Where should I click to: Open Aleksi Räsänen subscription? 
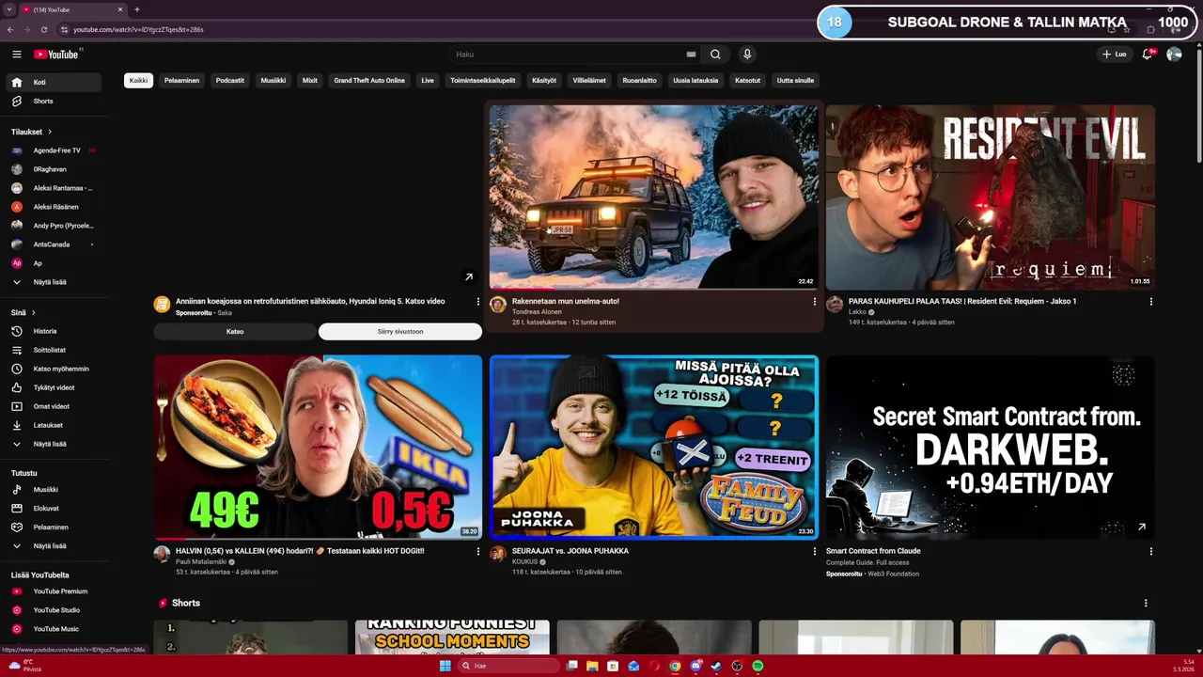(55, 207)
